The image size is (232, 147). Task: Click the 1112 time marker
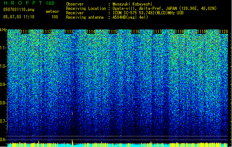[x=47, y=32]
